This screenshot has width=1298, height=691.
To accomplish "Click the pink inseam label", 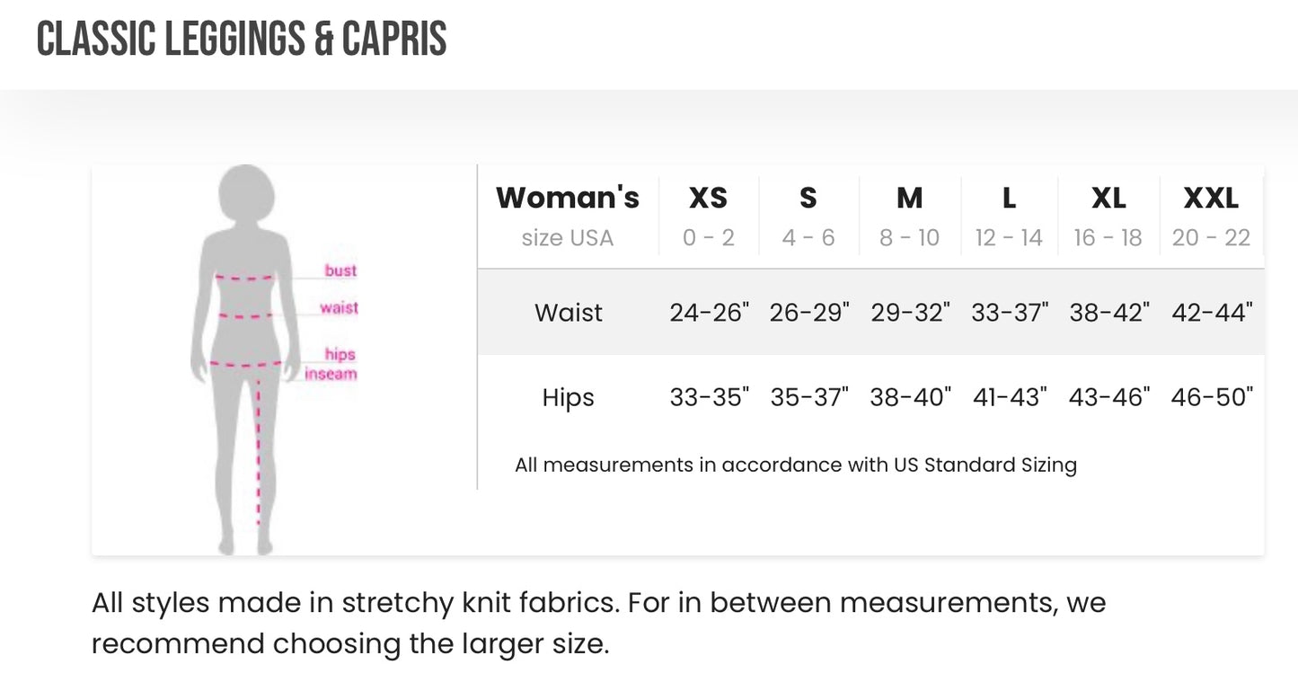I will (x=331, y=374).
